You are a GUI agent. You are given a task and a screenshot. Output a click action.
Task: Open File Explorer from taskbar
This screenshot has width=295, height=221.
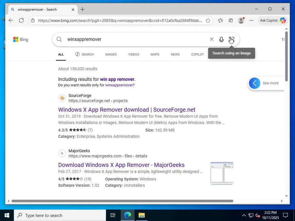pyautogui.click(x=141, y=215)
